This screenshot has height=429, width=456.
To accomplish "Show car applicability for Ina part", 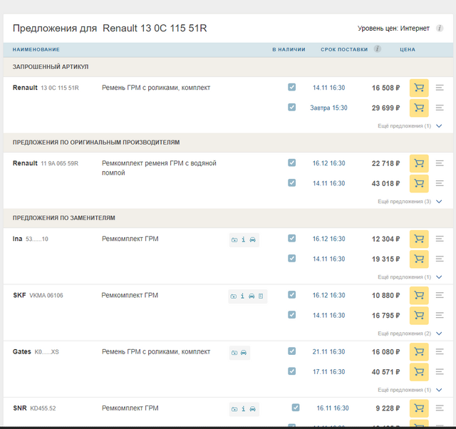I will click(253, 239).
